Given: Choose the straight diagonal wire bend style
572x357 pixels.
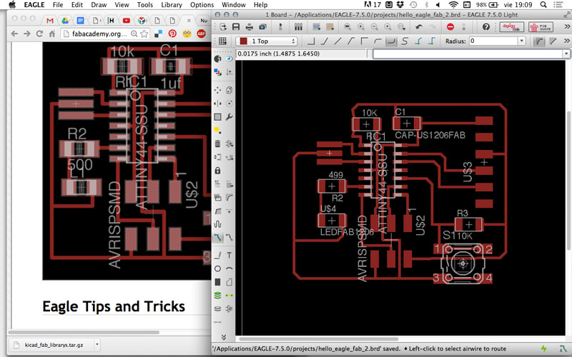Looking at the screenshot, I should 337,41.
